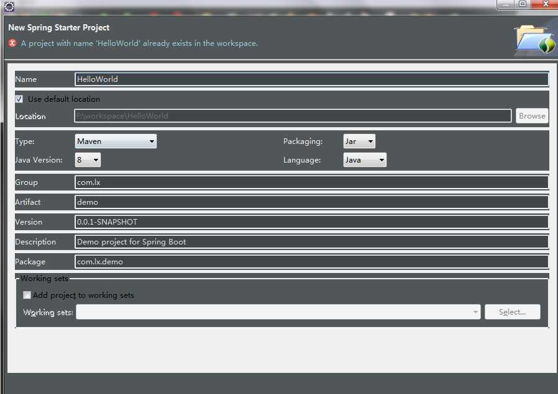The height and width of the screenshot is (394, 558).
Task: Click the 'Type:' label
Action: tap(25, 141)
